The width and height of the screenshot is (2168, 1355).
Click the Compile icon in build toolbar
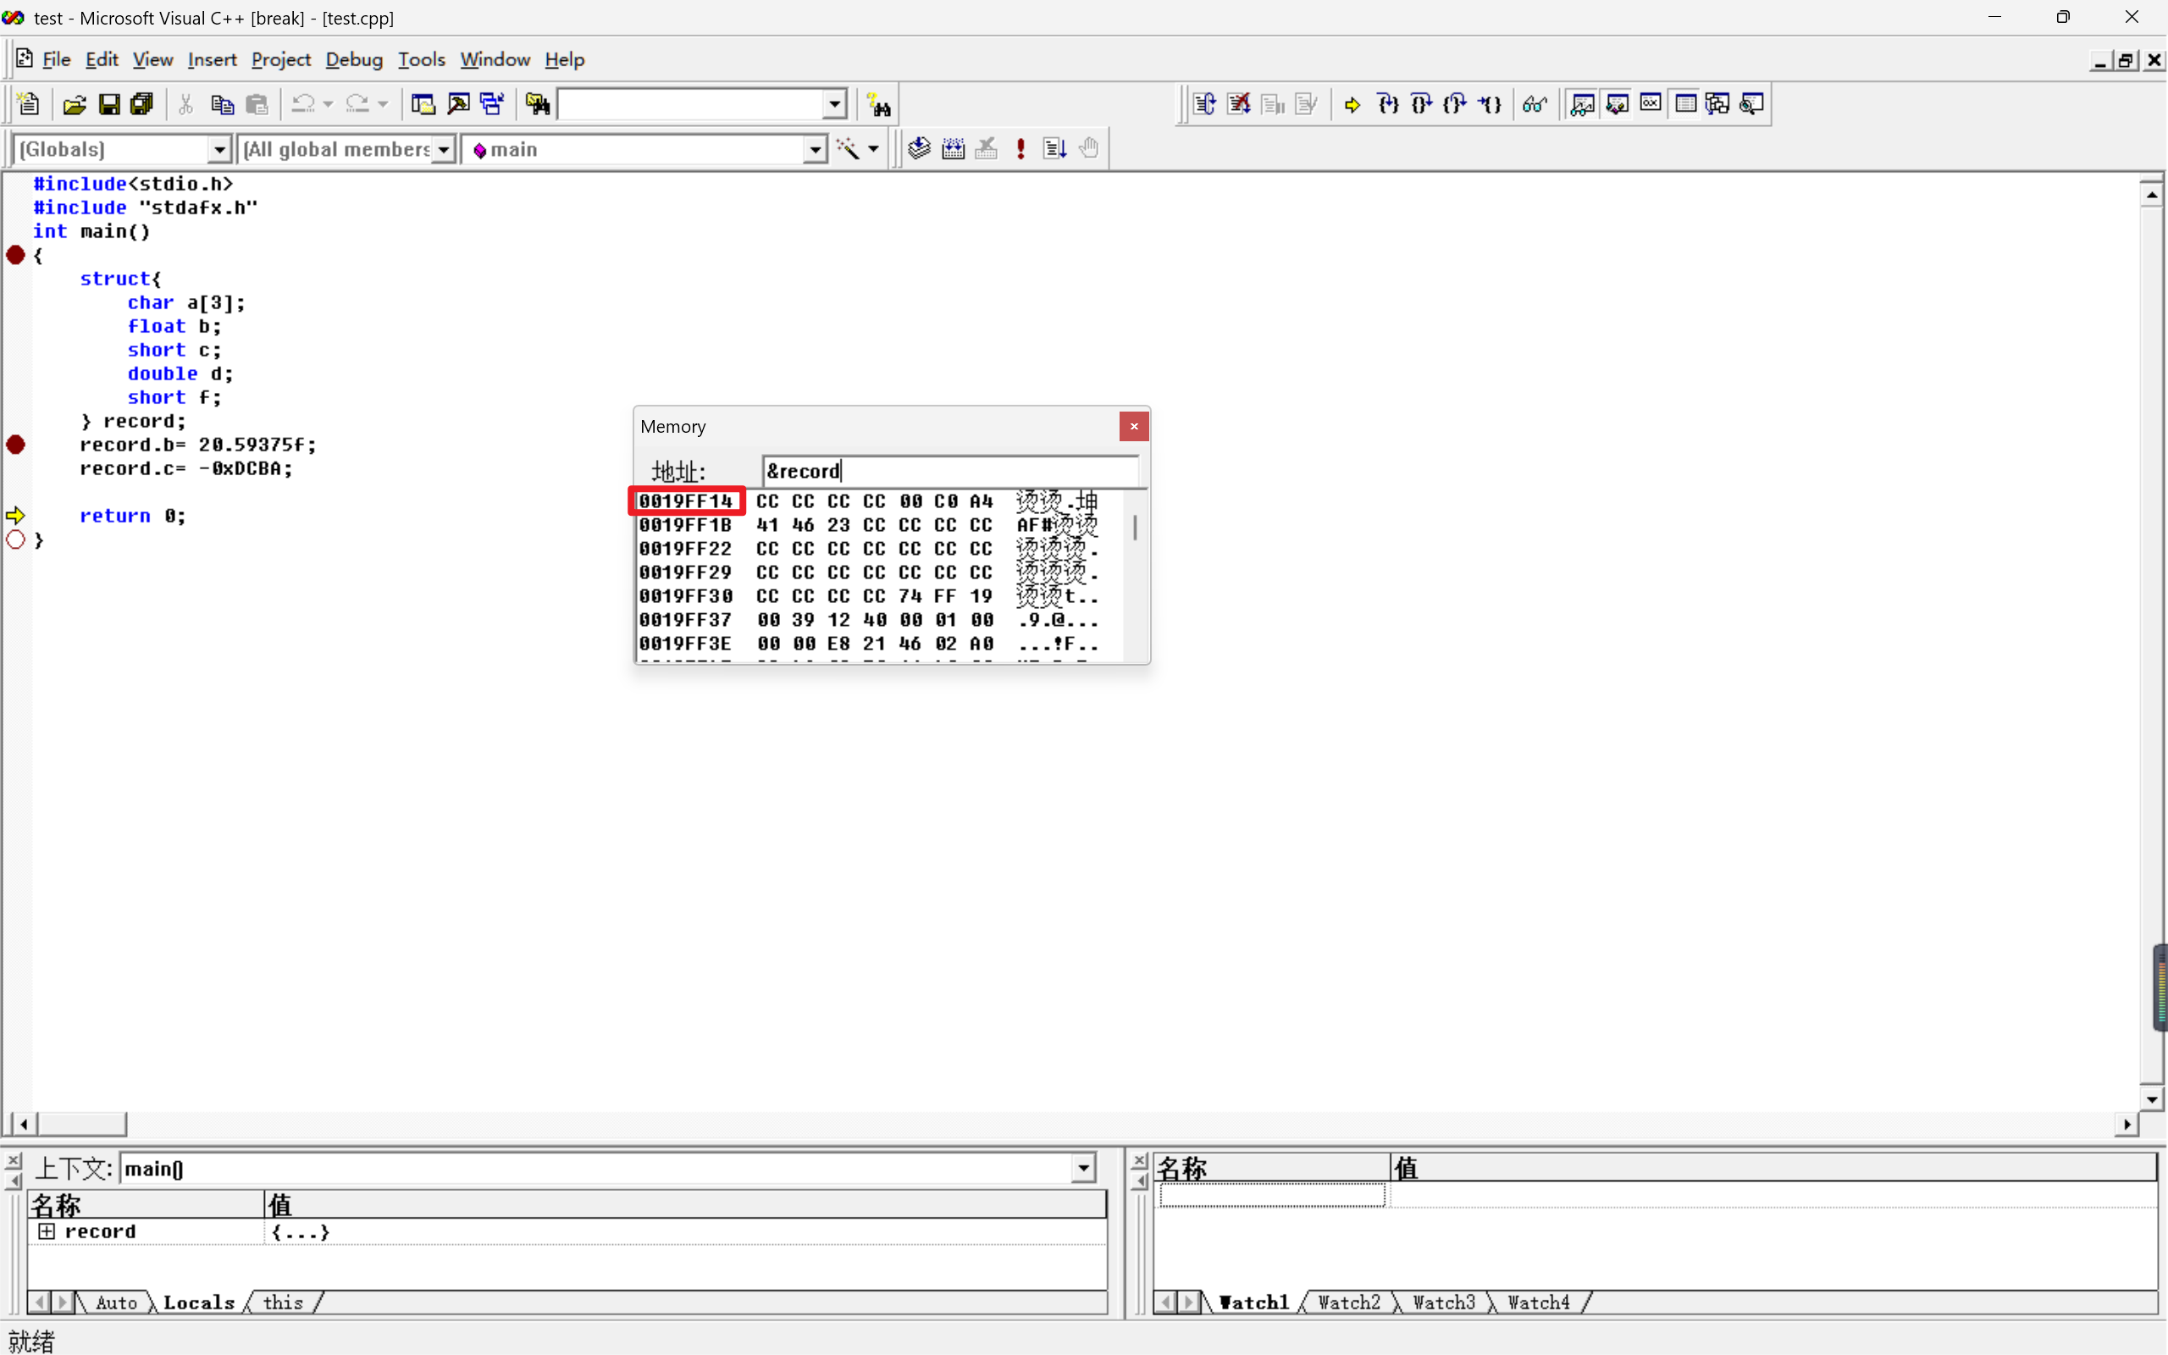(918, 149)
